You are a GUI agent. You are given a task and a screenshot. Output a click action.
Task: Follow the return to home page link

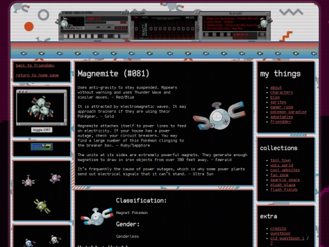coord(37,75)
